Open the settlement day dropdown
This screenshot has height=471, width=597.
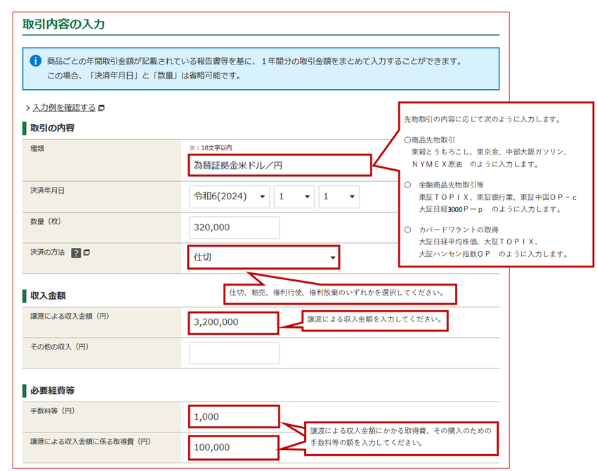[x=339, y=197]
